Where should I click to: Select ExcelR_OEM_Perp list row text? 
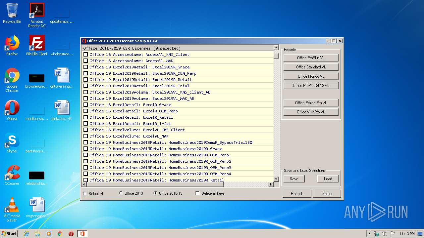(133, 111)
